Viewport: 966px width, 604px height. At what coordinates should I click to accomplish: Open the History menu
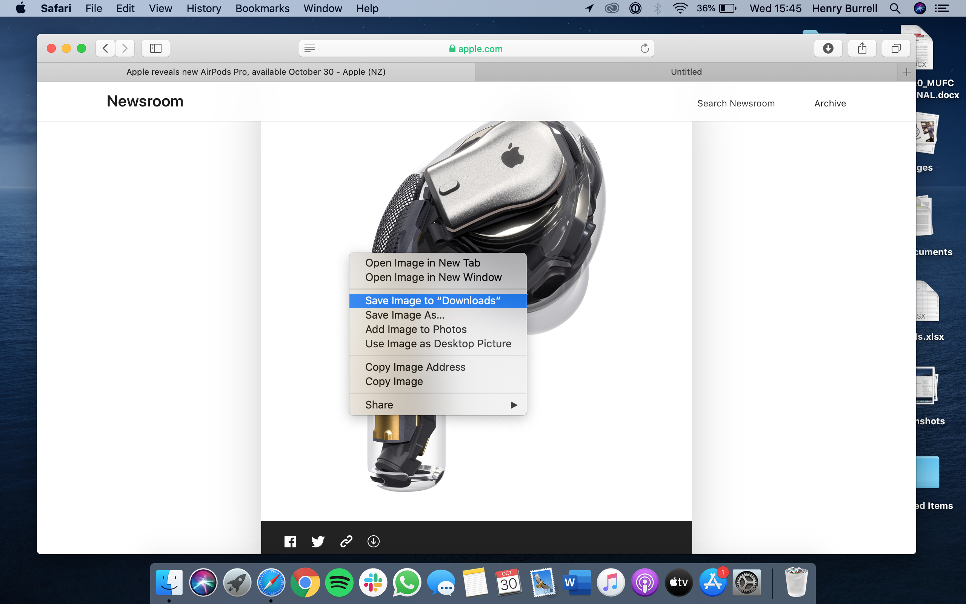204,8
